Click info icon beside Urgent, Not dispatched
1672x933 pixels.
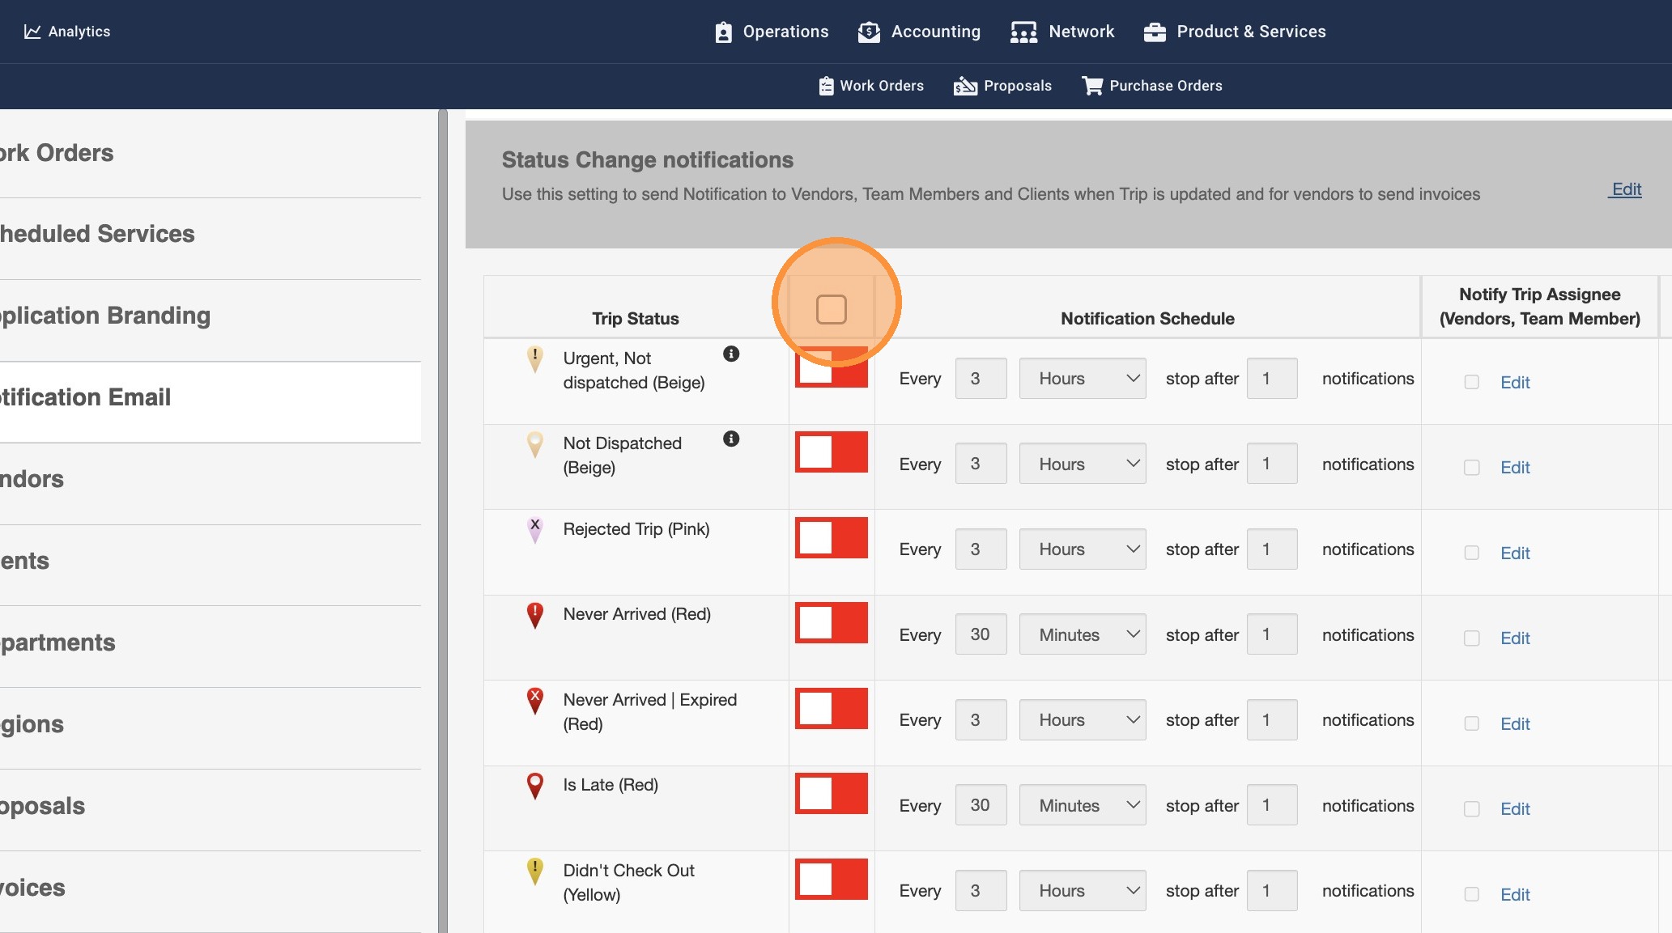[731, 354]
